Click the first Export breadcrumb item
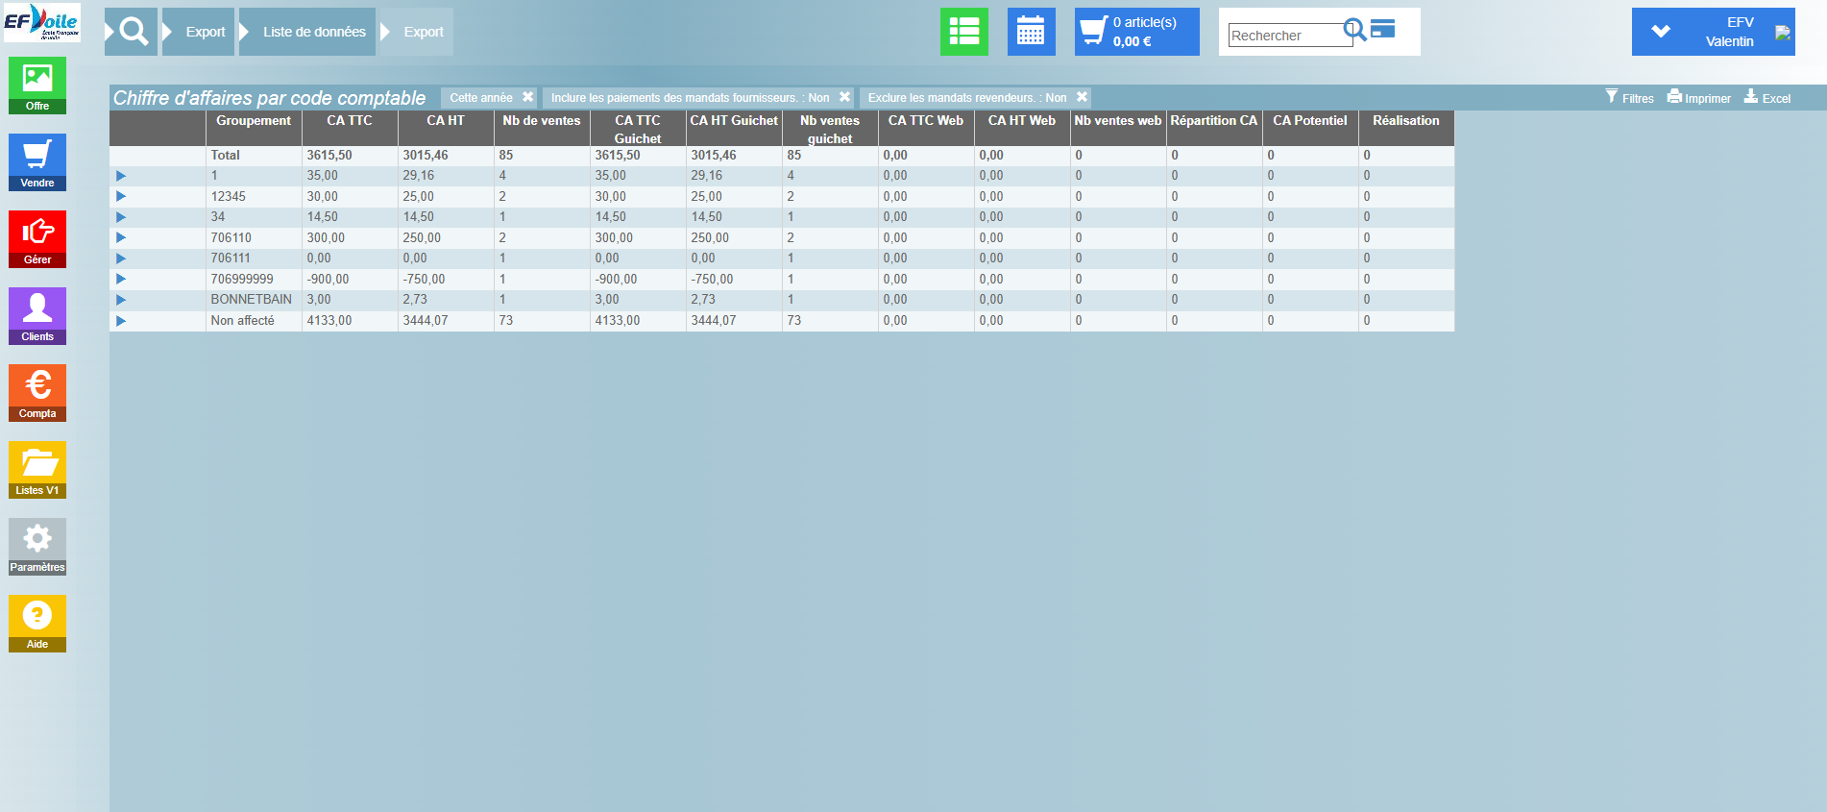The height and width of the screenshot is (812, 1827). 205,32
